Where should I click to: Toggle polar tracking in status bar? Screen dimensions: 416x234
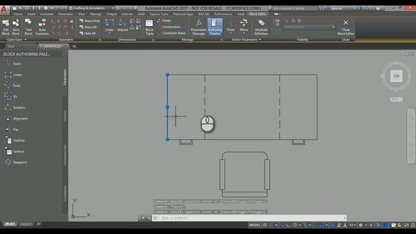click(294, 225)
